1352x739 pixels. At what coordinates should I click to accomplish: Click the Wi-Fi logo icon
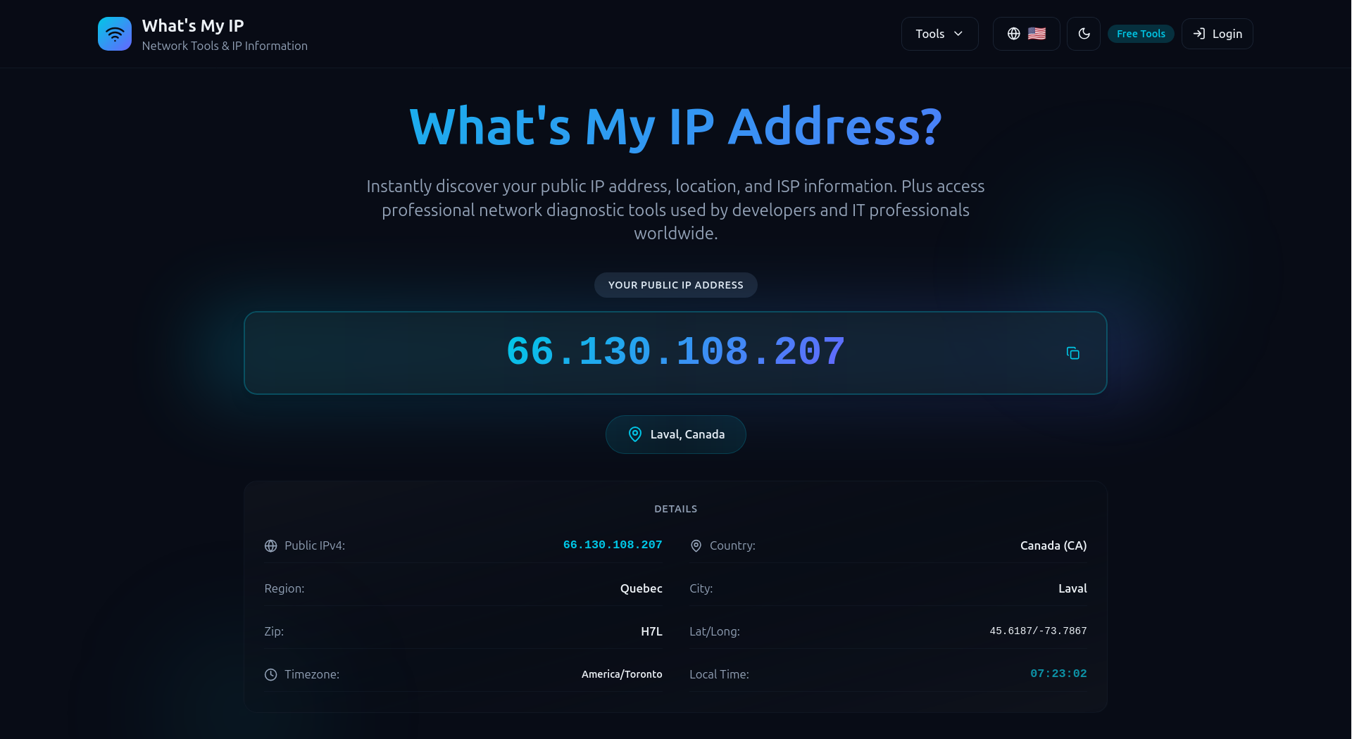[115, 34]
